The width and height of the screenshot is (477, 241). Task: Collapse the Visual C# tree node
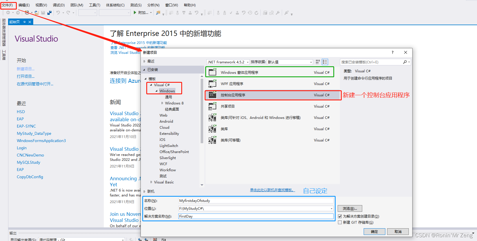point(151,85)
